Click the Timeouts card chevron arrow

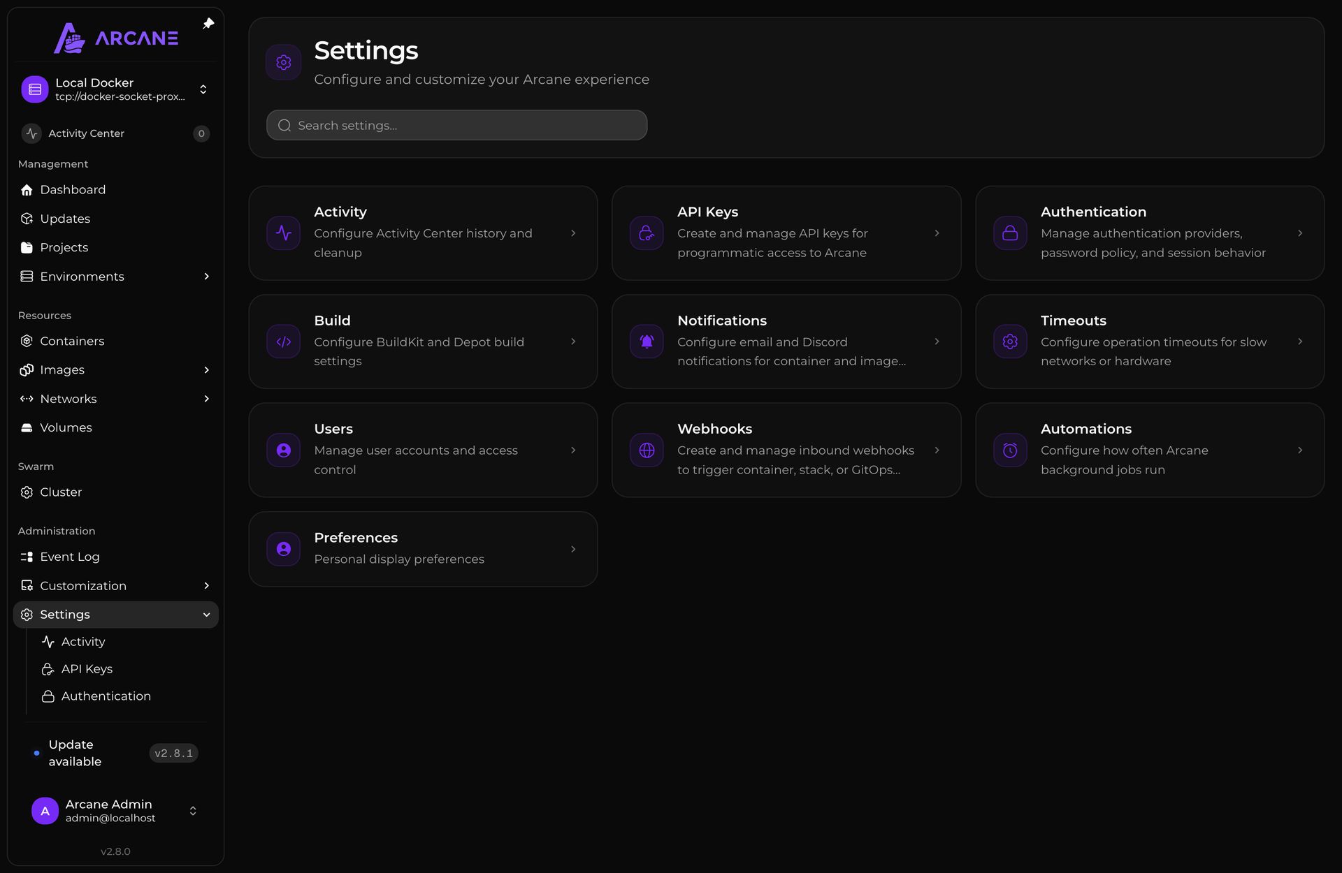coord(1300,342)
